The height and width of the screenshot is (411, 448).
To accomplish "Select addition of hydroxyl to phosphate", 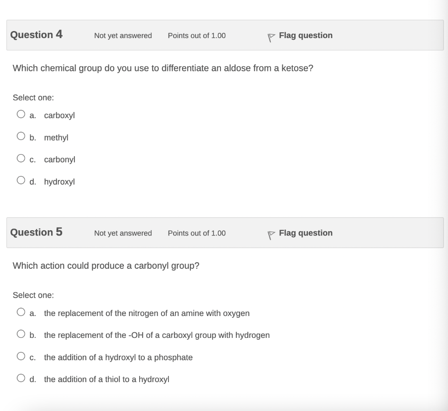I will (21, 356).
